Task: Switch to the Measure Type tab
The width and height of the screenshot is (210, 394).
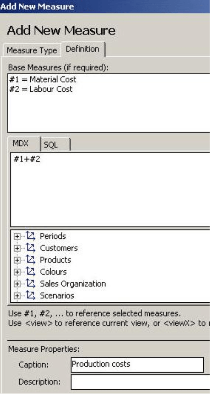Action: point(32,51)
